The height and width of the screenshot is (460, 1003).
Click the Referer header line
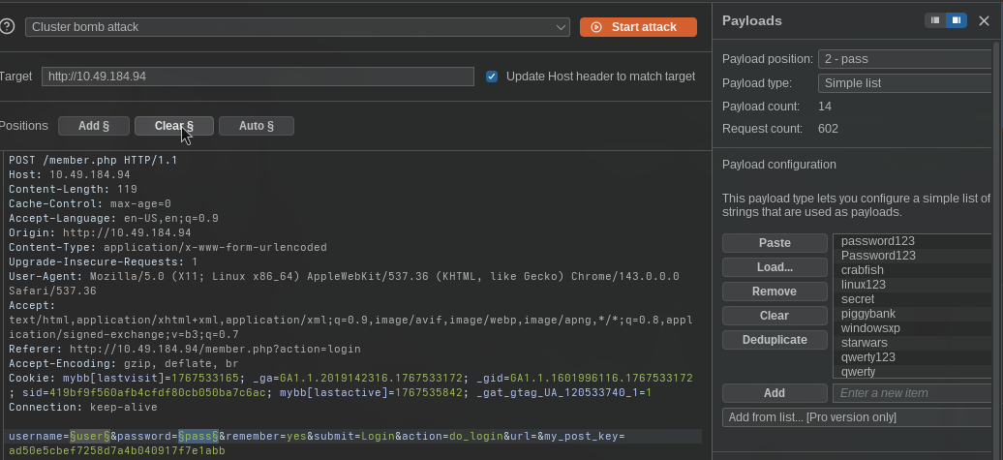tap(185, 350)
